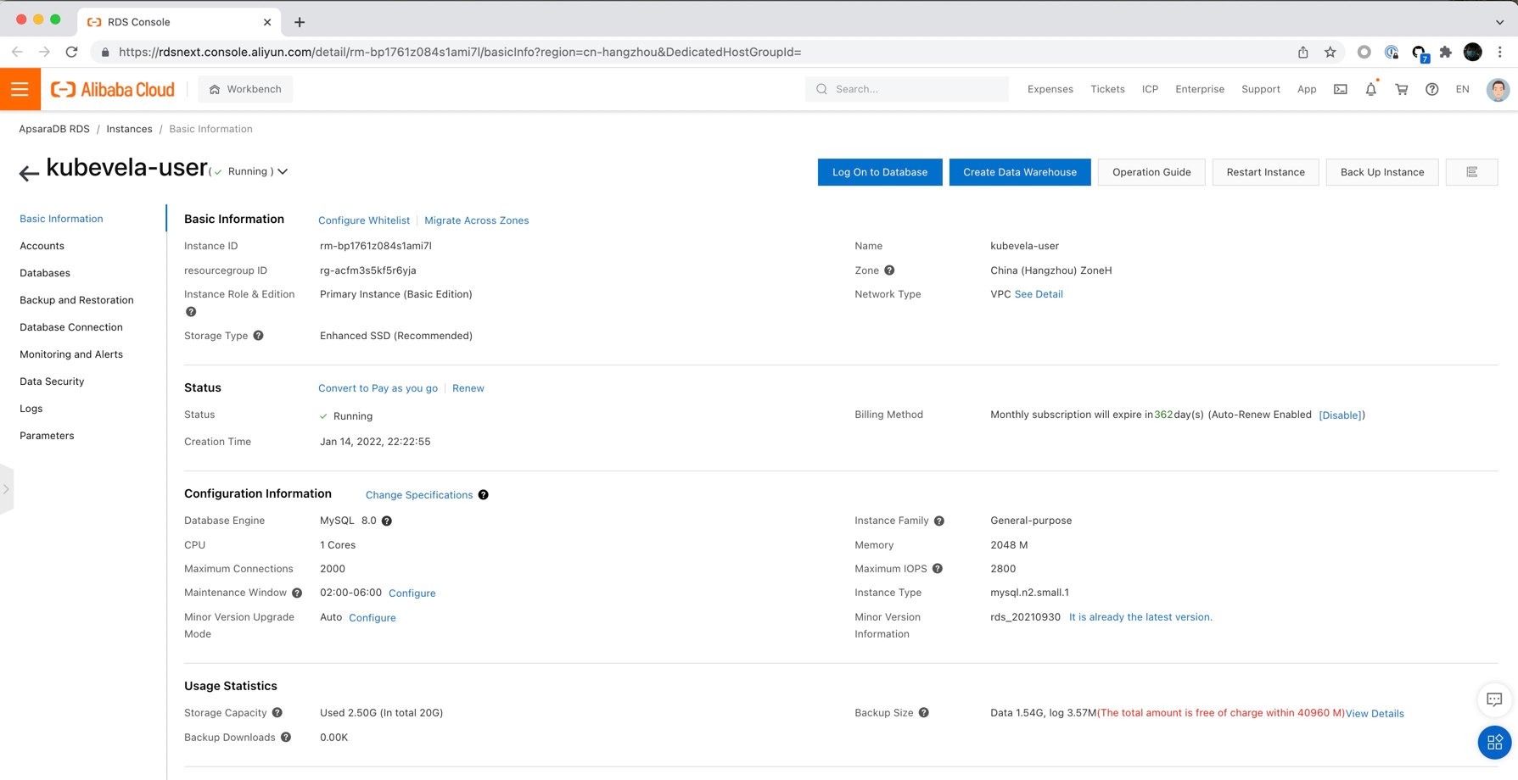This screenshot has height=780, width=1518.
Task: Click the notifications bell icon
Action: [x=1370, y=89]
